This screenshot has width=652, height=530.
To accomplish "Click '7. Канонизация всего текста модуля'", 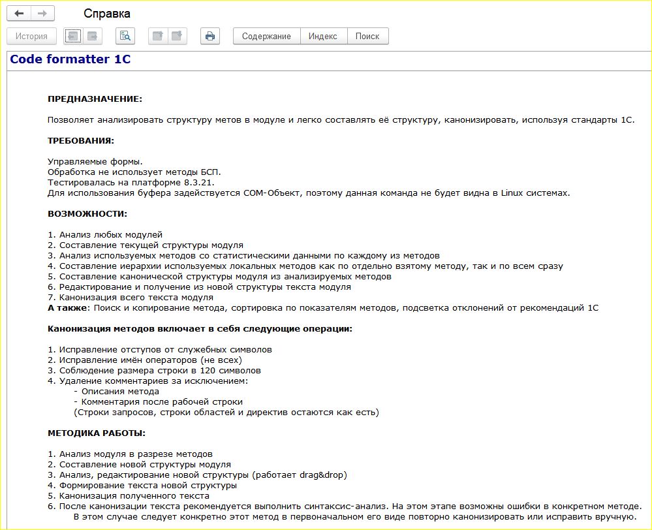I will click(130, 298).
